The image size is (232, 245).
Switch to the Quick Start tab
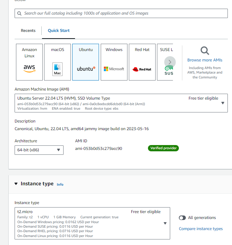(x=59, y=31)
